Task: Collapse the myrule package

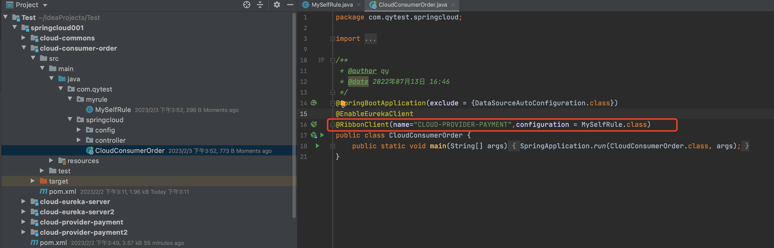Action: (x=70, y=99)
